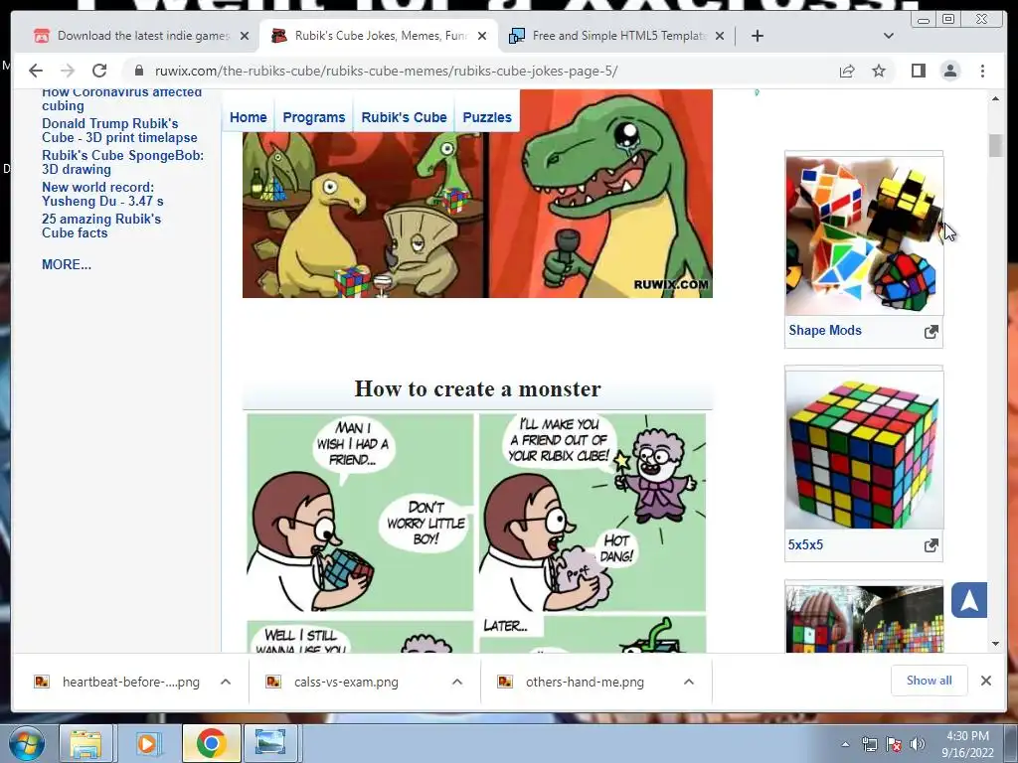Bookmark this page with the star
This screenshot has height=763, width=1018.
[879, 71]
